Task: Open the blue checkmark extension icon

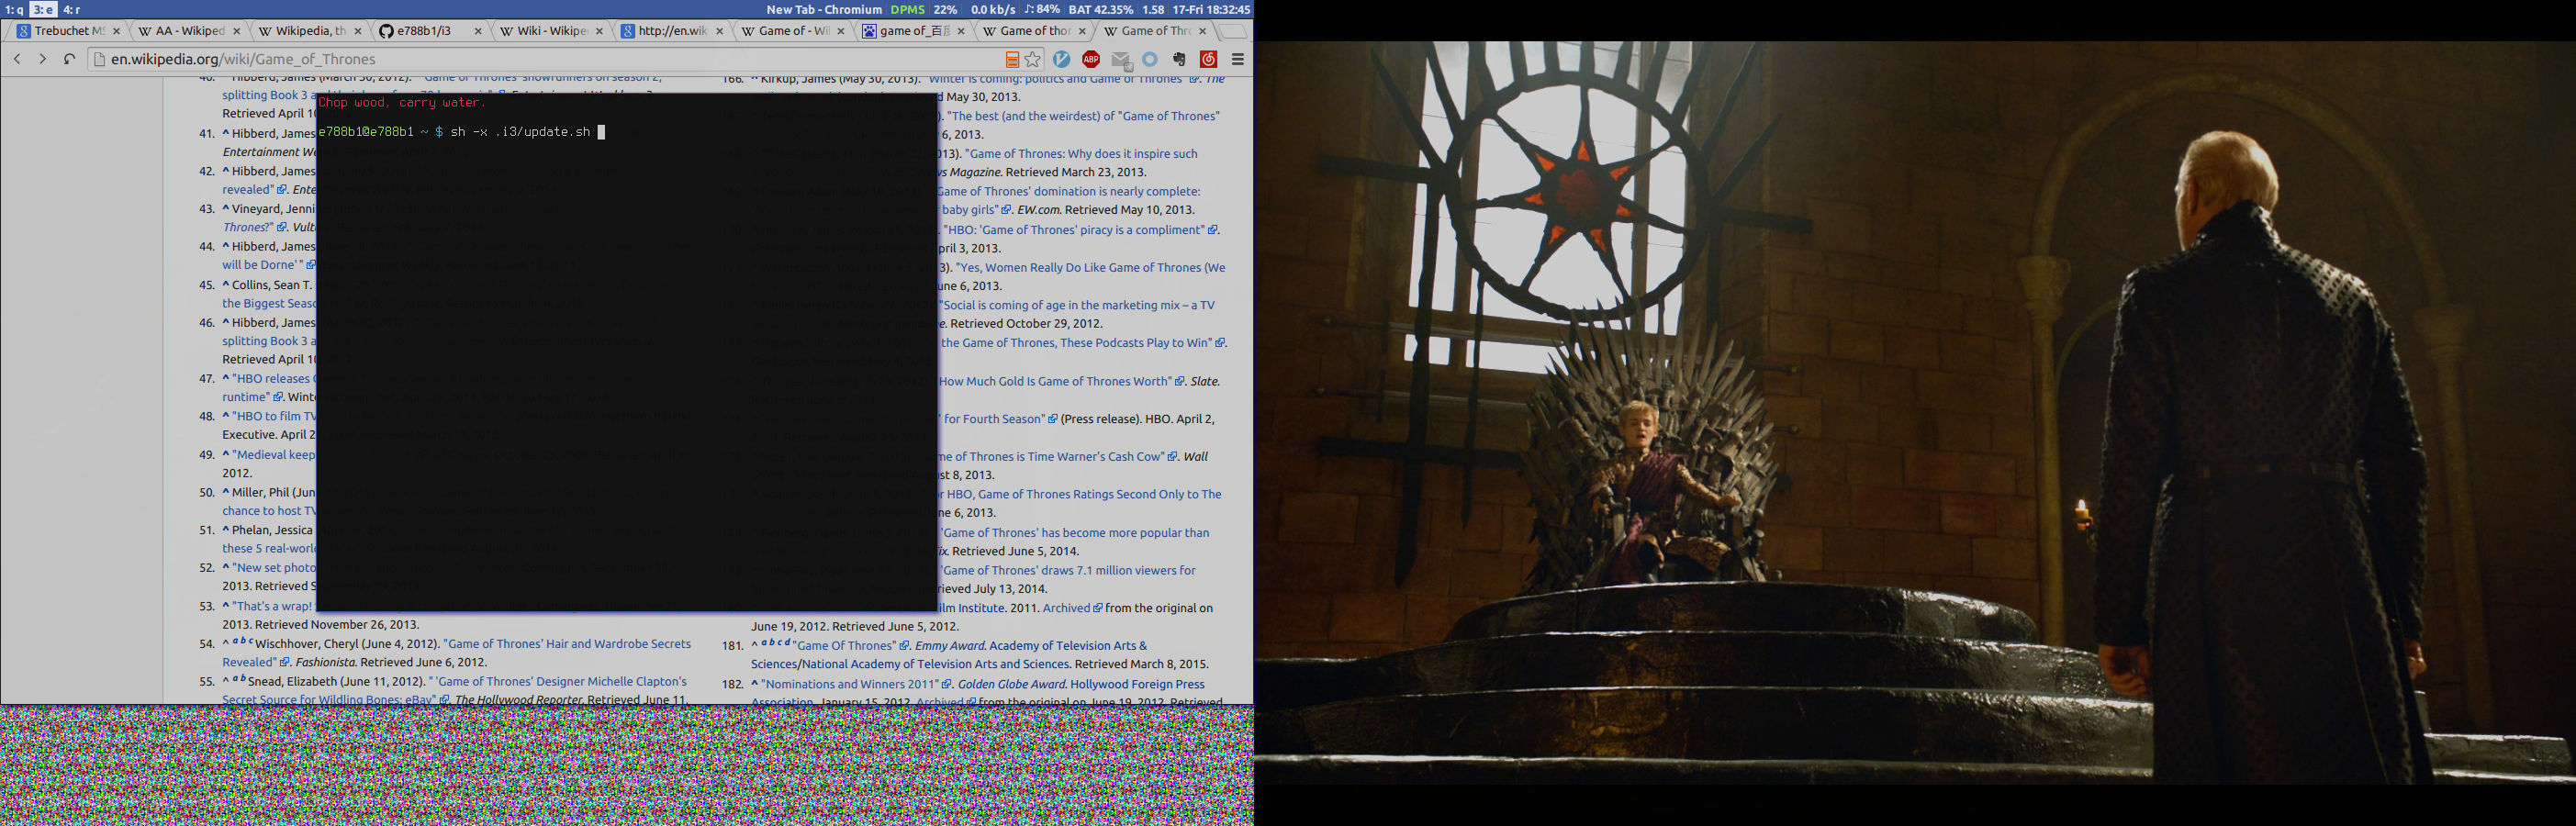Action: point(1062,59)
